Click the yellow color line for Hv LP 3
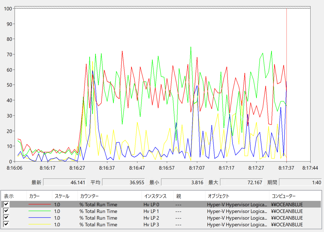Screen dimensions: 324x232 40,224
